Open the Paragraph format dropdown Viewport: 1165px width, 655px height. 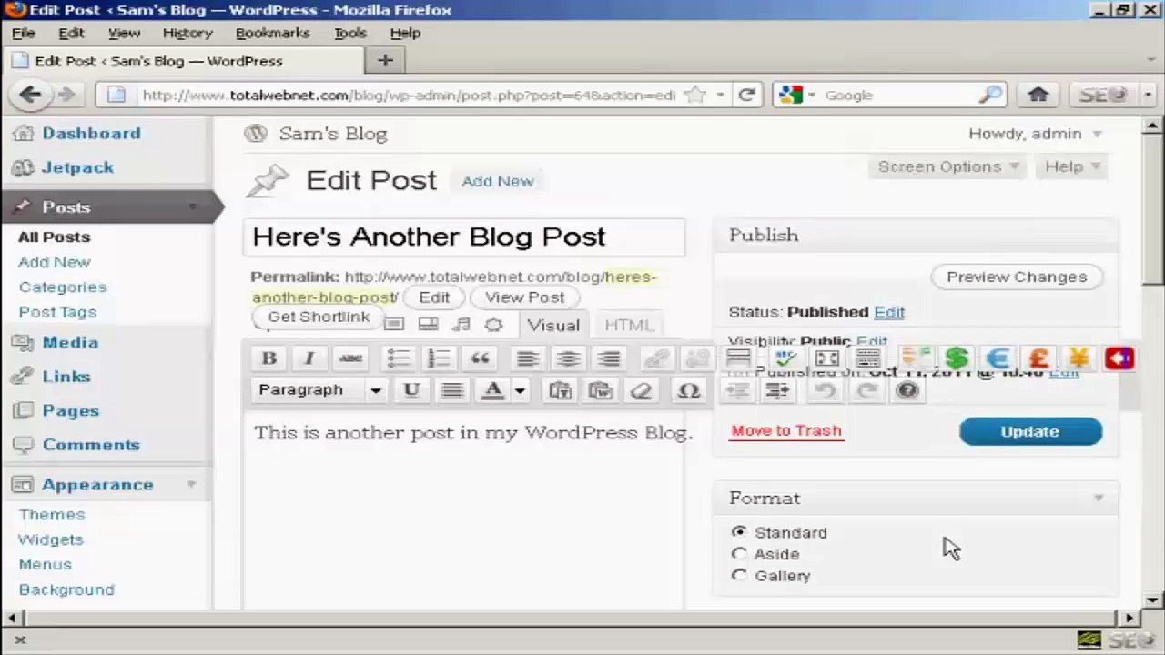coord(319,390)
